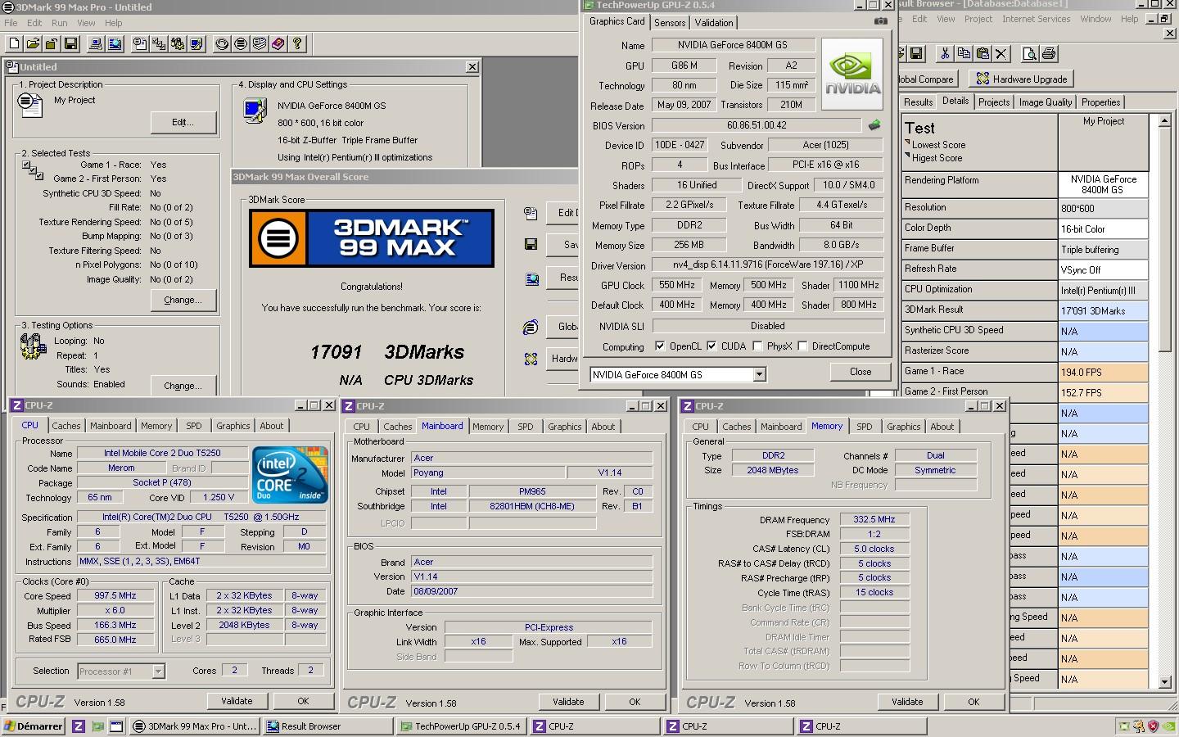Switch to Sensors tab in GPU-Z

click(670, 23)
